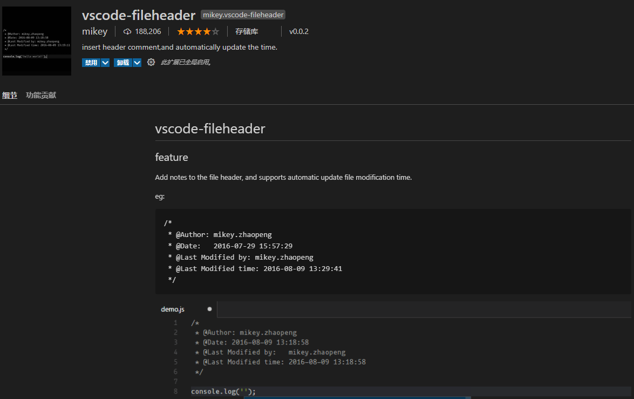634x399 pixels.
Task: Click the 'Add notes to the file header' paragraph
Action: pyautogui.click(x=283, y=177)
